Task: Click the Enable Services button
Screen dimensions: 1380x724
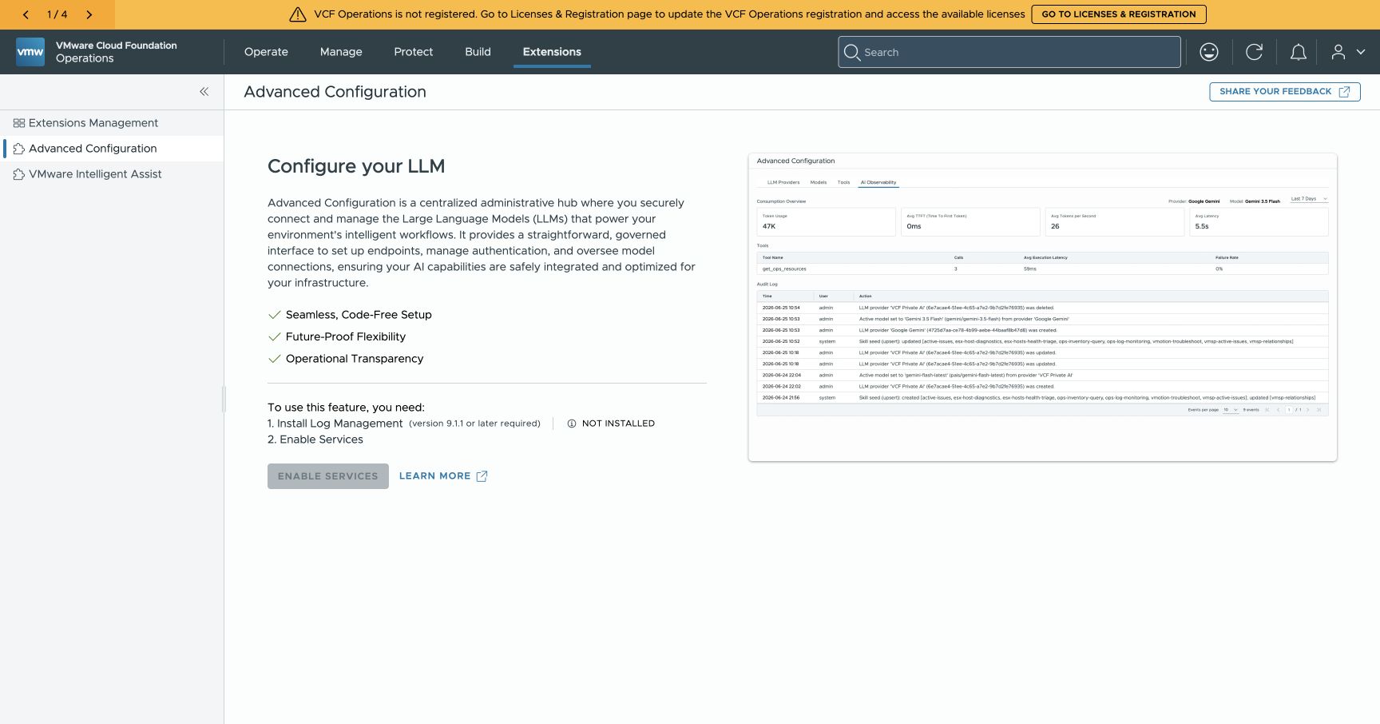Action: 328,476
